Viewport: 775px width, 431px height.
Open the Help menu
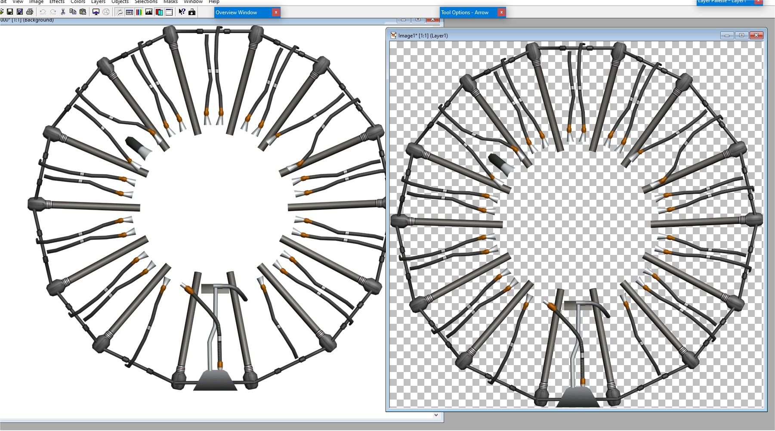coord(214,2)
